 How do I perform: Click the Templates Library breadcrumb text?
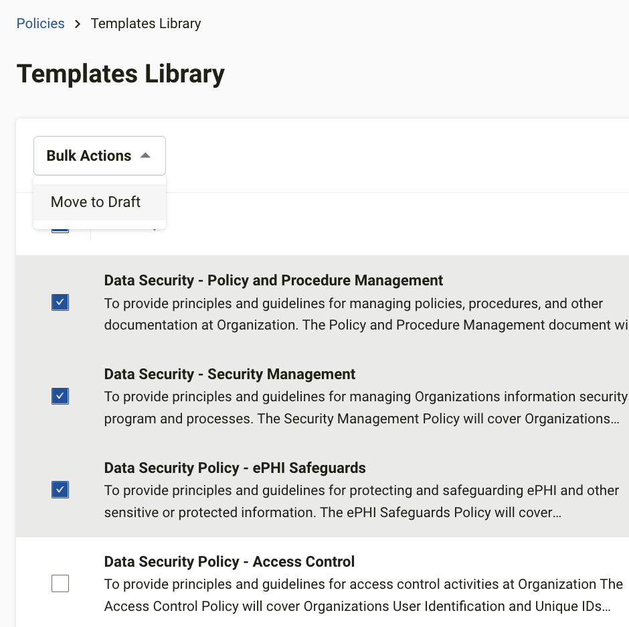[x=146, y=23]
